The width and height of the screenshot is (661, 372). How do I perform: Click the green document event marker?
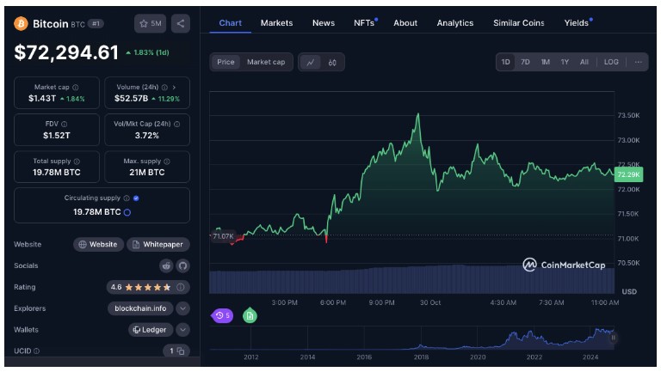(250, 315)
